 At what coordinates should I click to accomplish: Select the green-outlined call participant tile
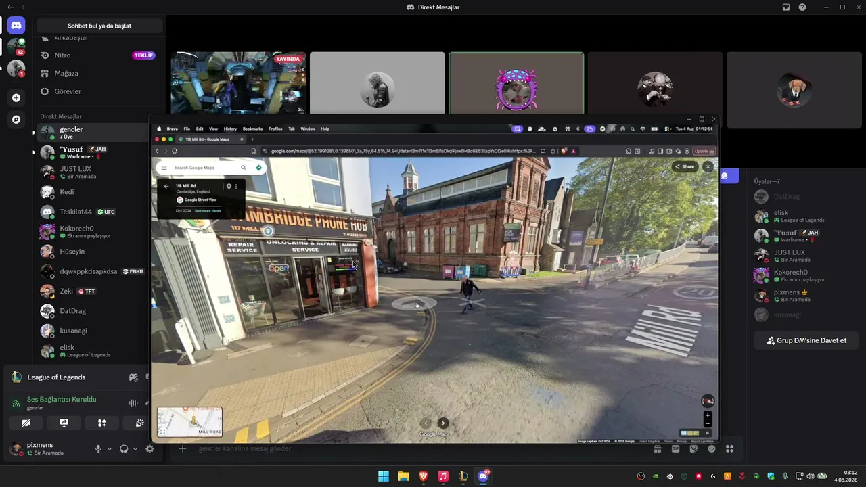click(516, 83)
